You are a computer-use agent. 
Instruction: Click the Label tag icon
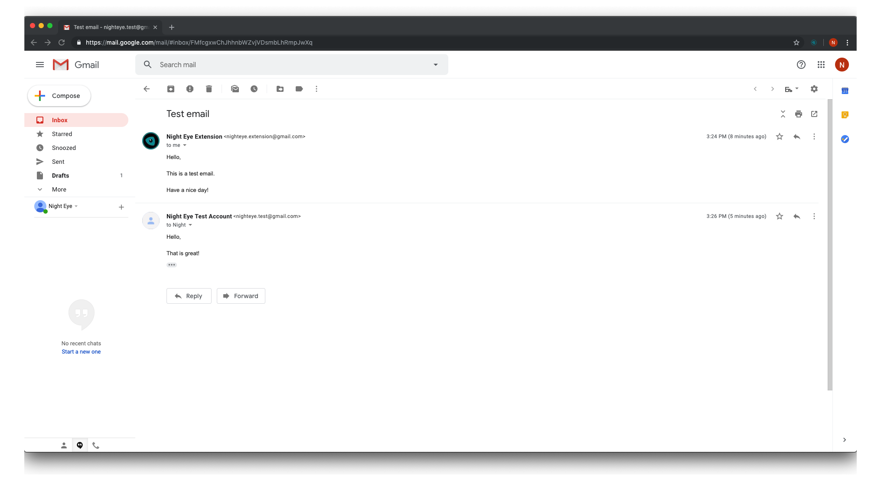coord(299,89)
